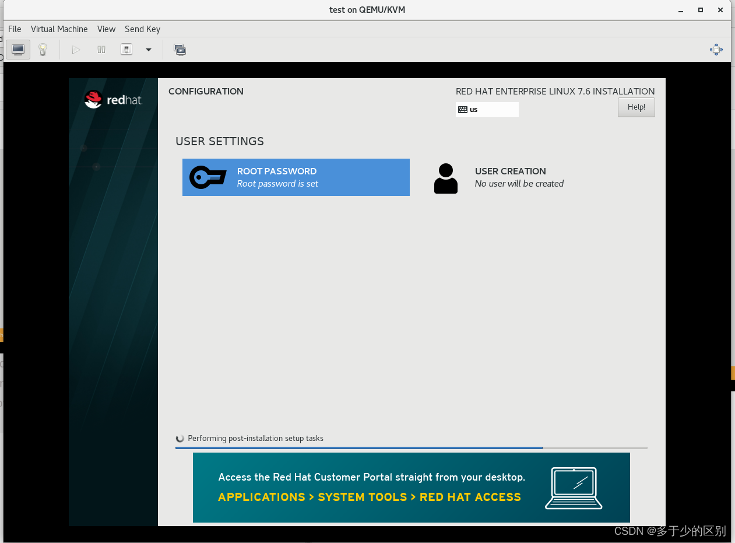Pause the virtual machine
The height and width of the screenshot is (543, 735).
point(101,50)
